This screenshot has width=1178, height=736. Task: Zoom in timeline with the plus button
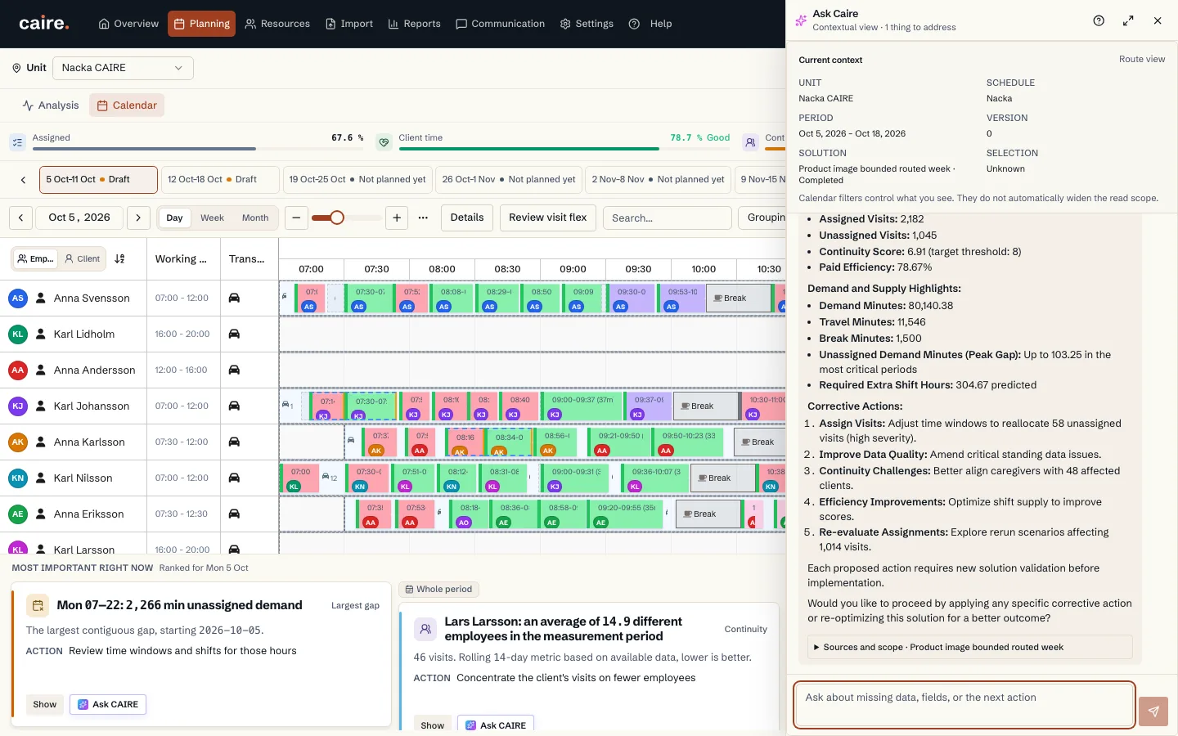tap(397, 218)
